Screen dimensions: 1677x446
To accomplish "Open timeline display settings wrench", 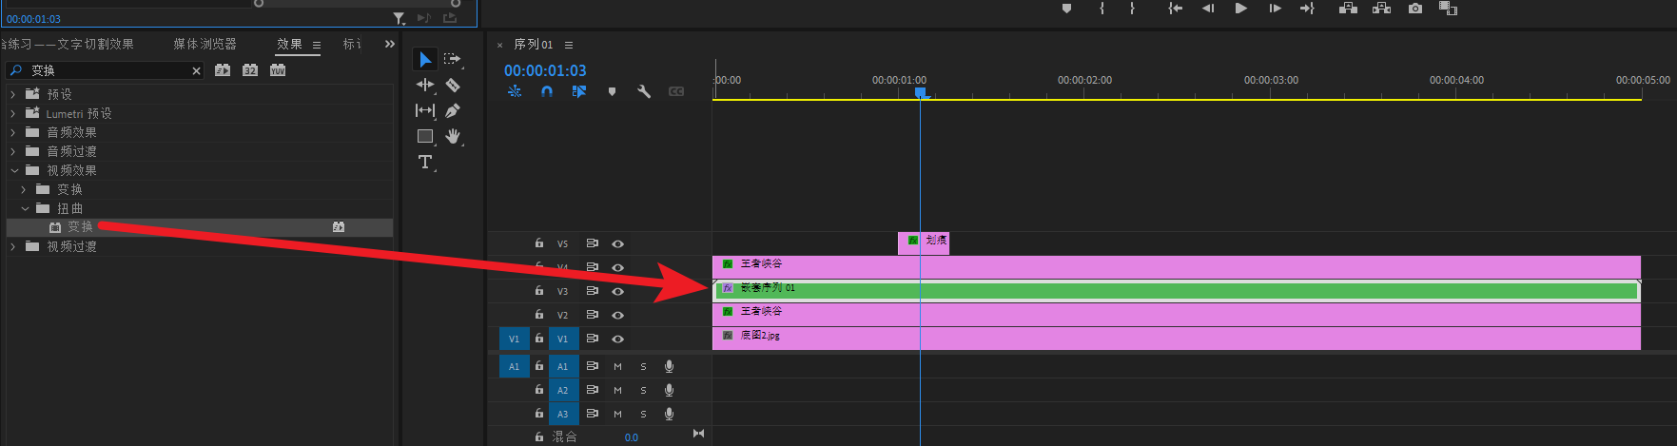I will (644, 92).
